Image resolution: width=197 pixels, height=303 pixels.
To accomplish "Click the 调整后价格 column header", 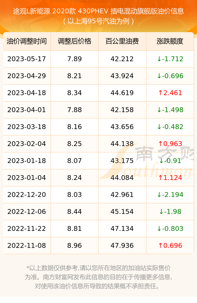I will pos(75,41).
